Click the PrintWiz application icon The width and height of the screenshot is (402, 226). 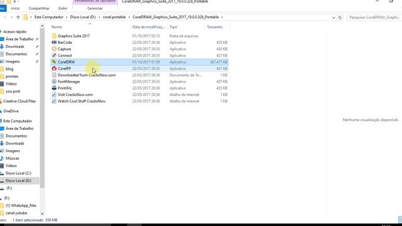(54, 88)
